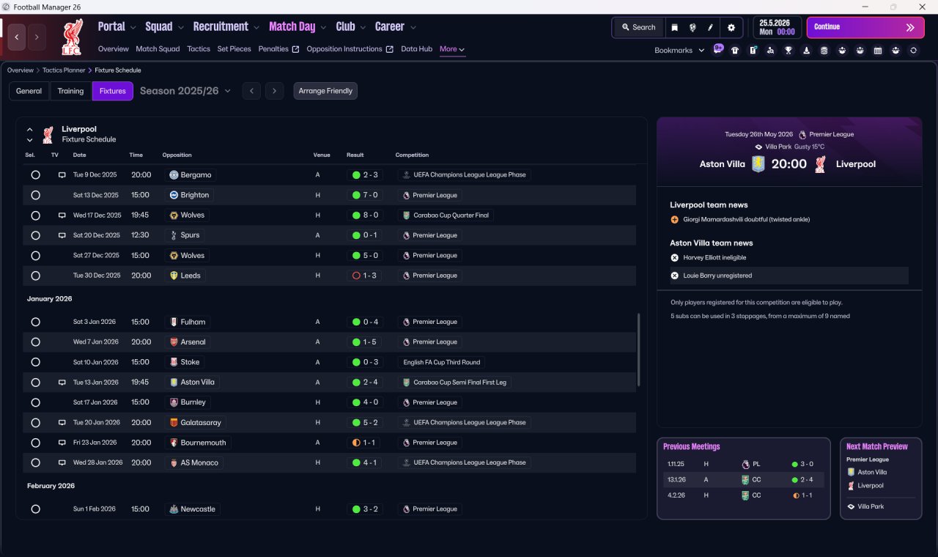The height and width of the screenshot is (557, 938).
Task: Click the Liverpool club crest in the header
Action: [73, 37]
